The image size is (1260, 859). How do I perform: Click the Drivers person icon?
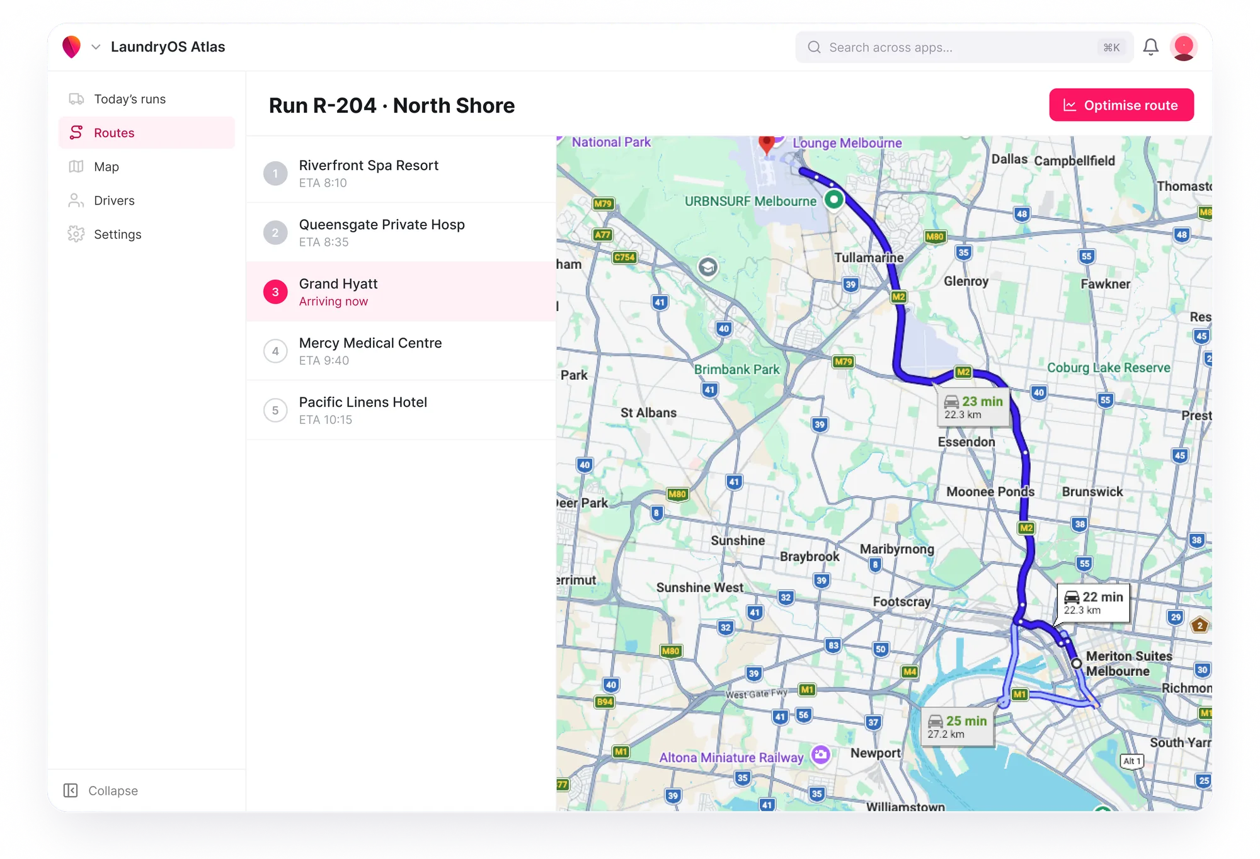76,200
